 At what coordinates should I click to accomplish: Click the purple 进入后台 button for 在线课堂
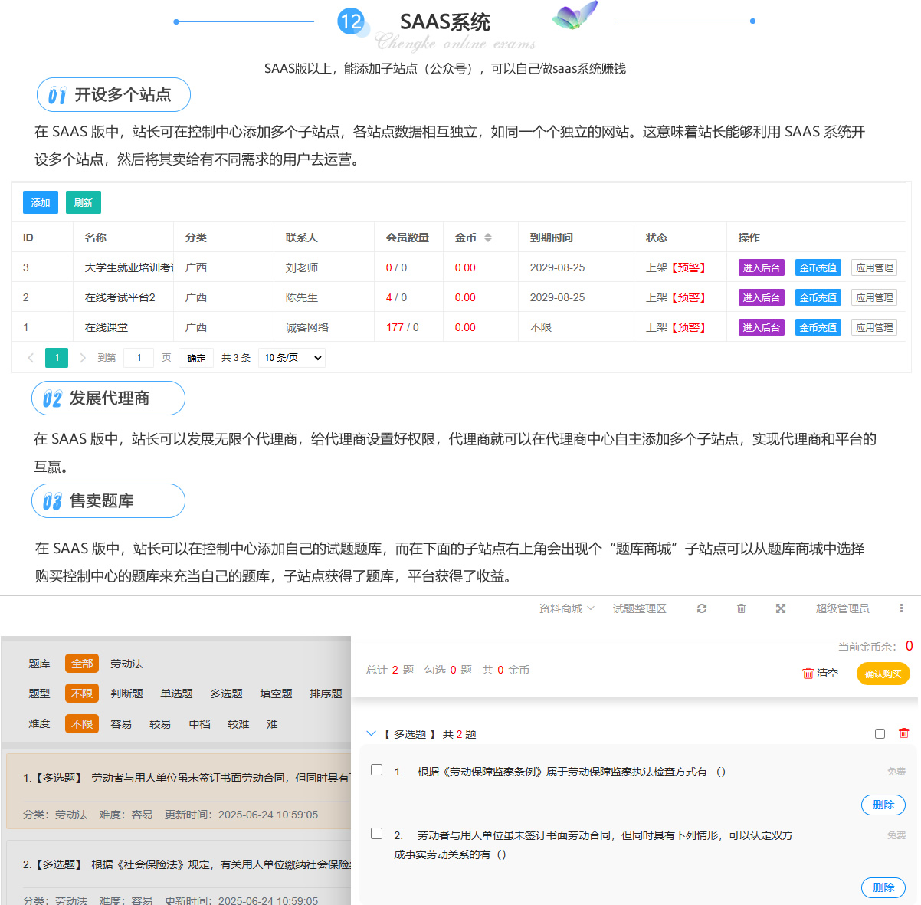point(761,327)
